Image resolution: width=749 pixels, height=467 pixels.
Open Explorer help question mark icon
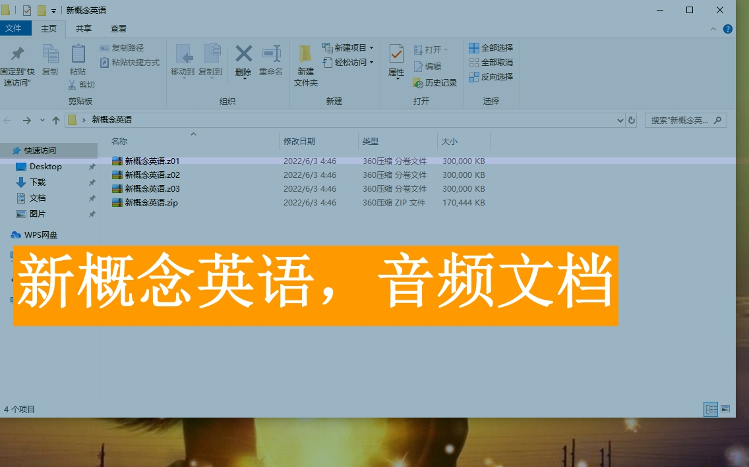[728, 29]
